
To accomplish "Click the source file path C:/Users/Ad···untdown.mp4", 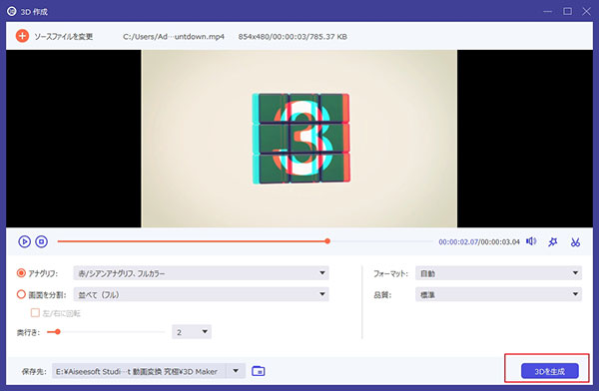I will pyautogui.click(x=174, y=37).
